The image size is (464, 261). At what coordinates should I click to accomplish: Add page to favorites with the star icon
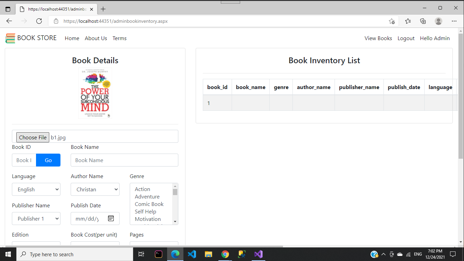(x=392, y=21)
